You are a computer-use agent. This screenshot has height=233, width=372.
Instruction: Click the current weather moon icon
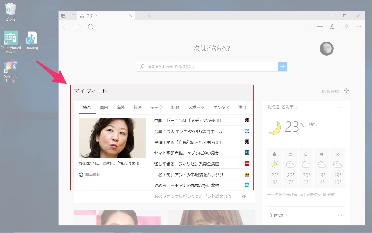[x=274, y=128]
